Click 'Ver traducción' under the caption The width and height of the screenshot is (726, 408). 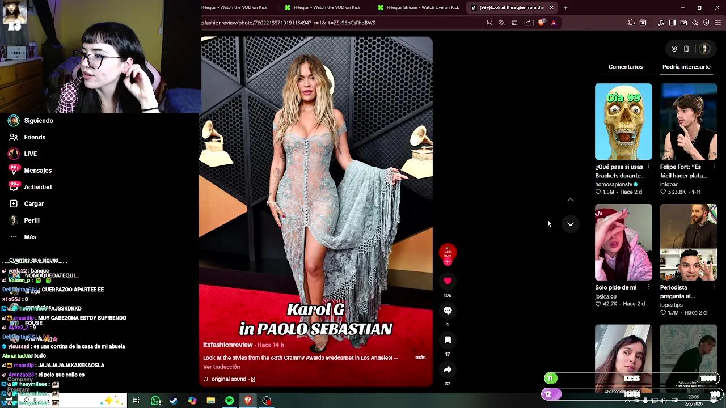click(222, 367)
